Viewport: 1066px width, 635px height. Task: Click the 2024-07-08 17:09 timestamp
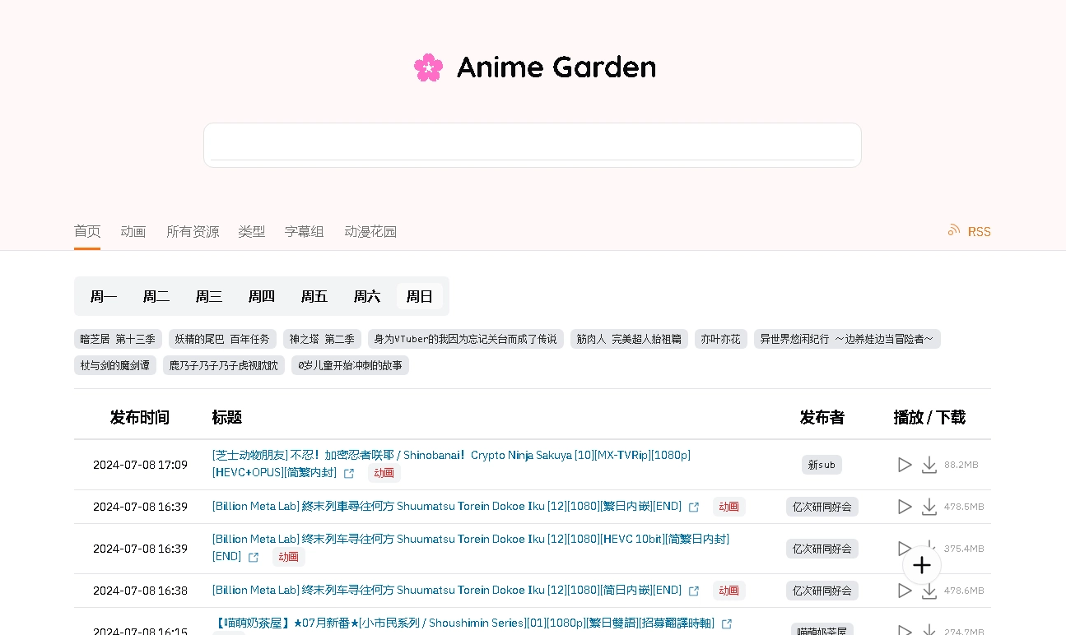coord(140,465)
